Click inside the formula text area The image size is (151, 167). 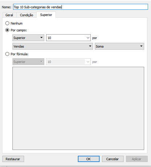[x=78, y=108]
